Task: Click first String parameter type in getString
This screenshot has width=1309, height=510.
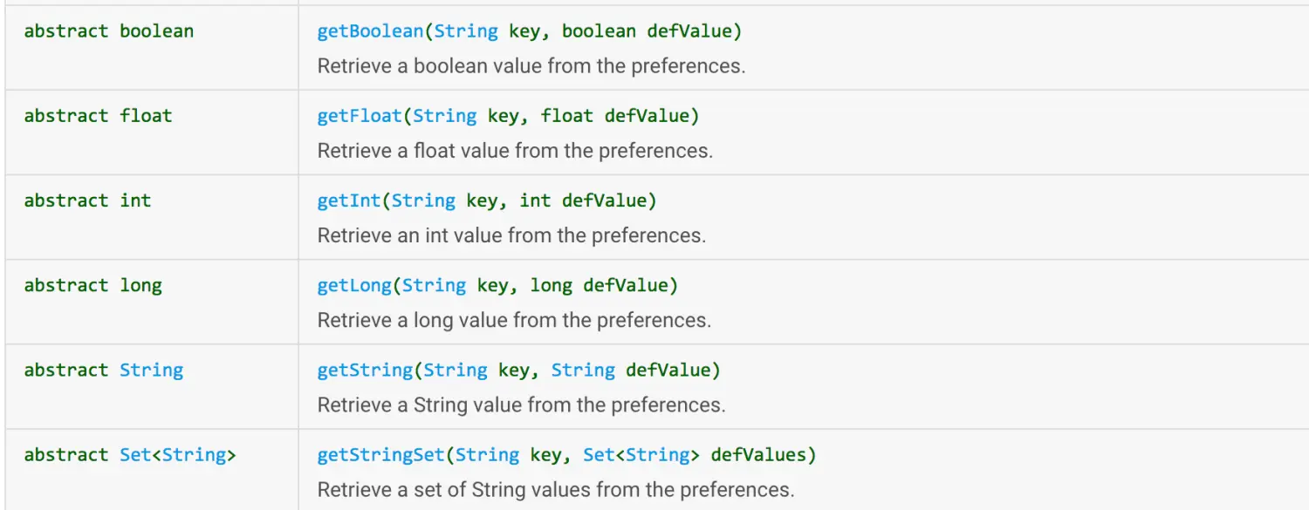Action: [x=456, y=370]
